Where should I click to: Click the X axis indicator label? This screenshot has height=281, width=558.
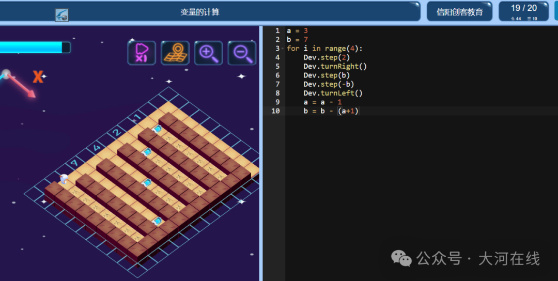point(38,77)
